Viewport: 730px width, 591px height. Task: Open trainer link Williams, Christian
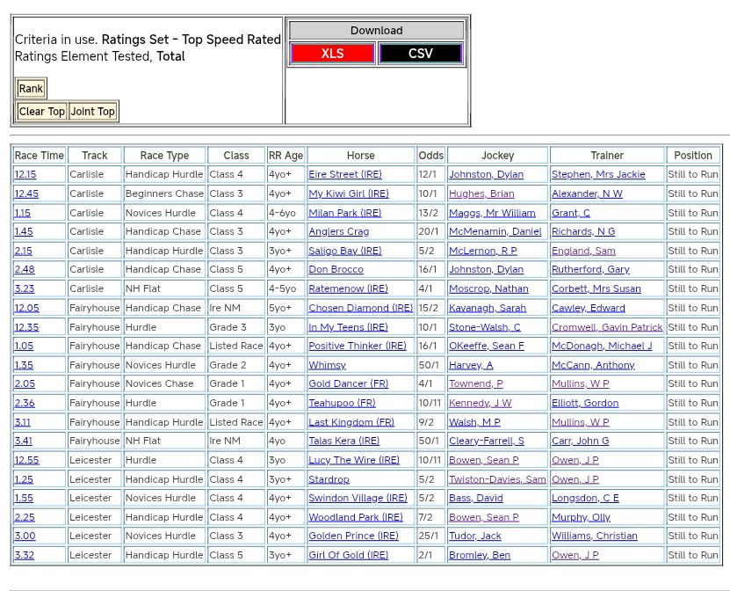point(594,536)
